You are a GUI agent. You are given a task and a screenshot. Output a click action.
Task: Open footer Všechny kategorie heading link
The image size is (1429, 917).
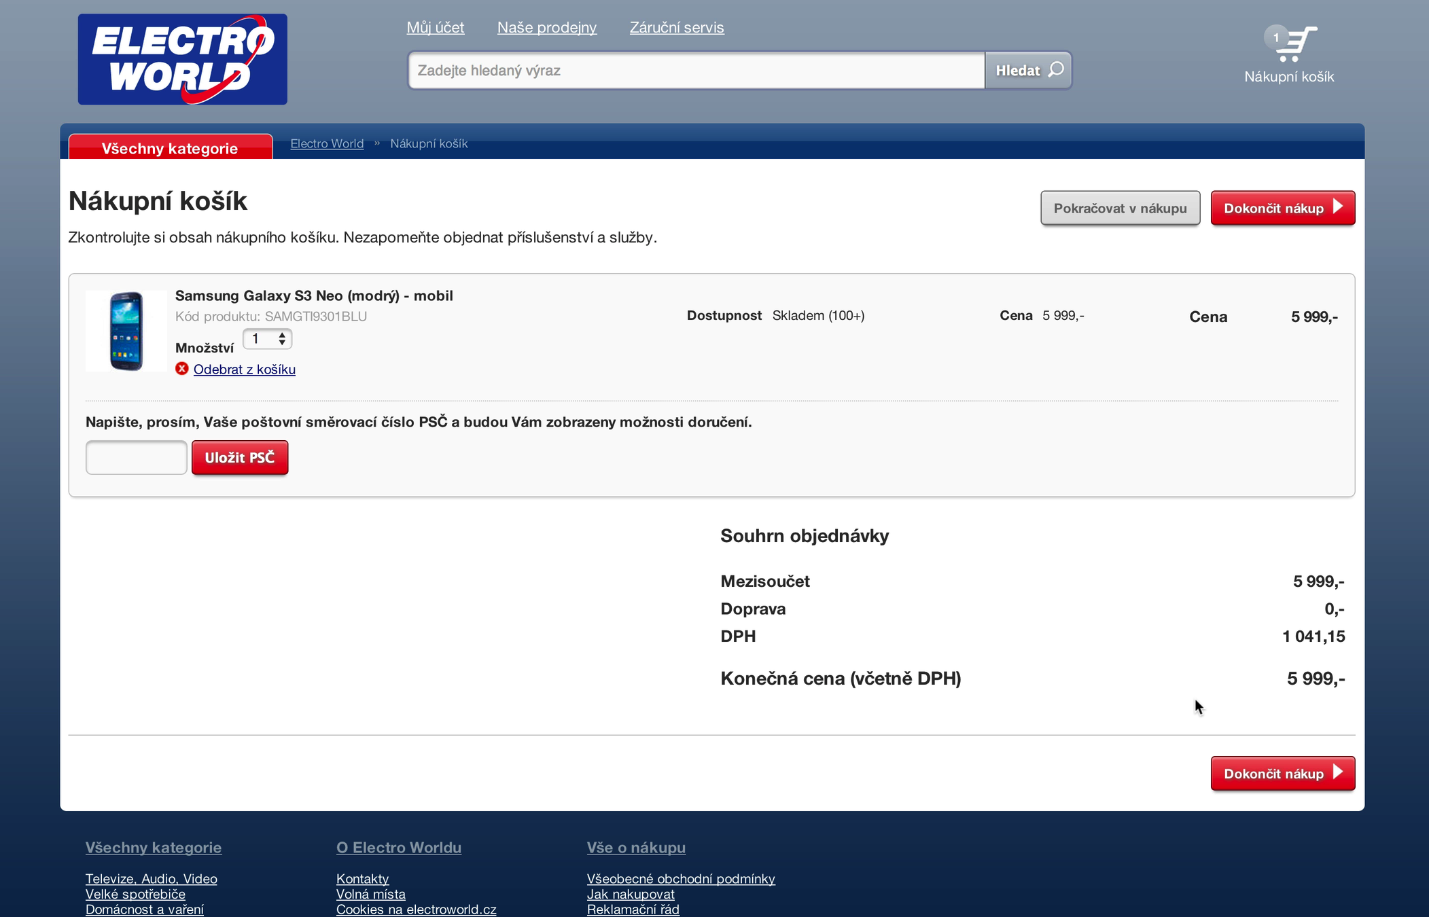coord(154,848)
